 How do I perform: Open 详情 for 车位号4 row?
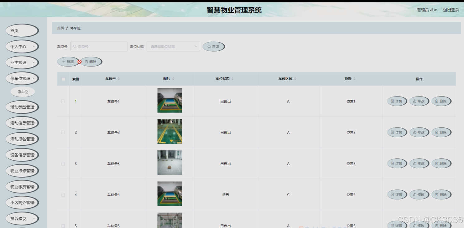click(397, 194)
